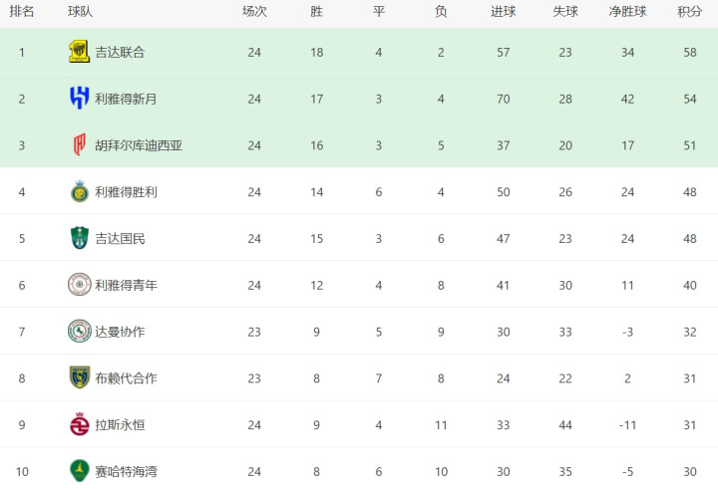Click the 利雅得新月 club crest
This screenshot has height=489, width=718.
(x=79, y=99)
